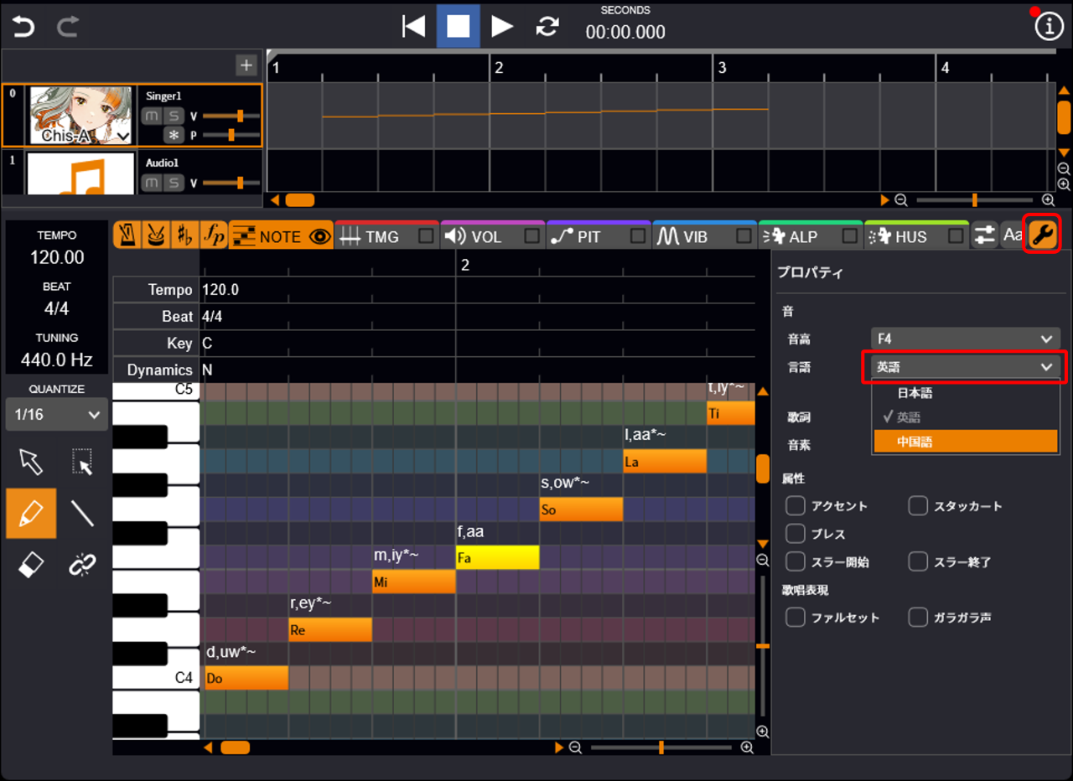
Task: Expand the 音高 F4 dropdown
Action: tap(964, 339)
